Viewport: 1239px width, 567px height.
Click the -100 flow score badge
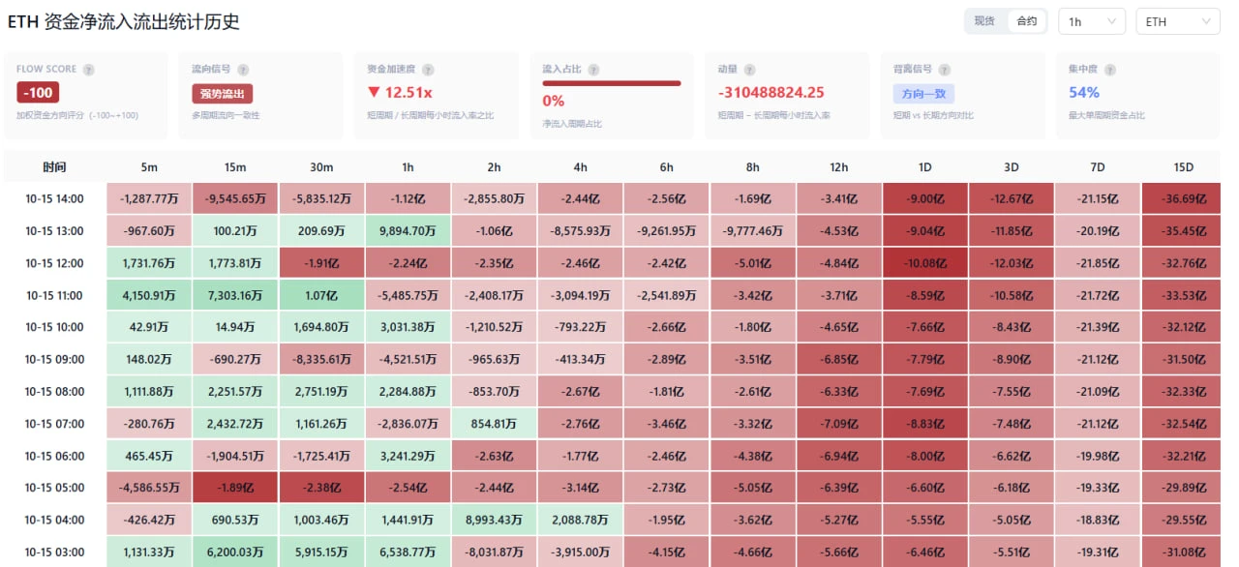point(38,93)
